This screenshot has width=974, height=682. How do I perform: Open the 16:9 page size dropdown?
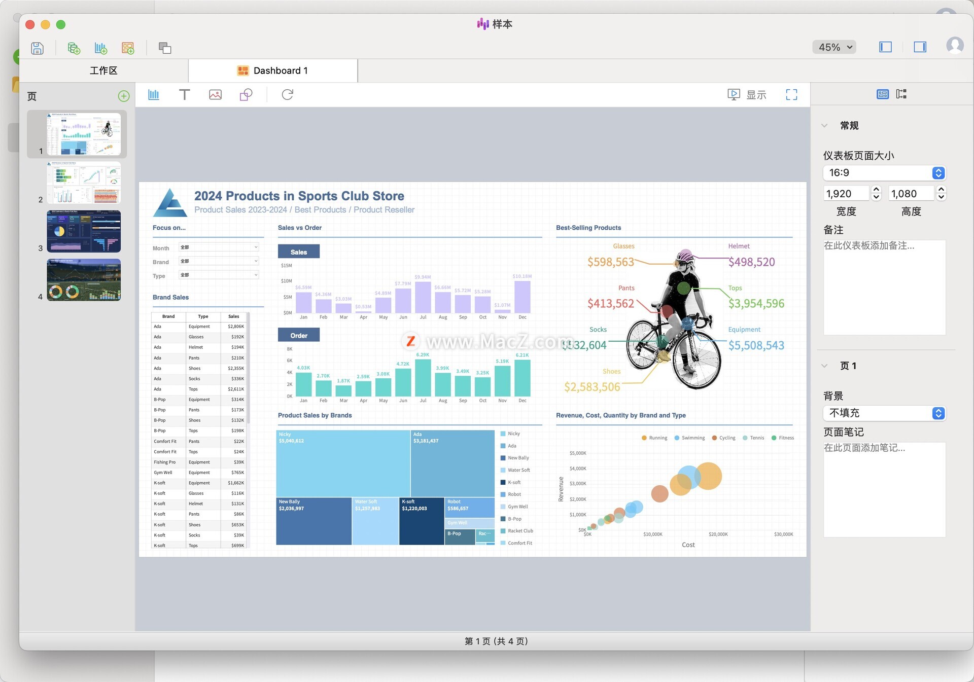(884, 173)
